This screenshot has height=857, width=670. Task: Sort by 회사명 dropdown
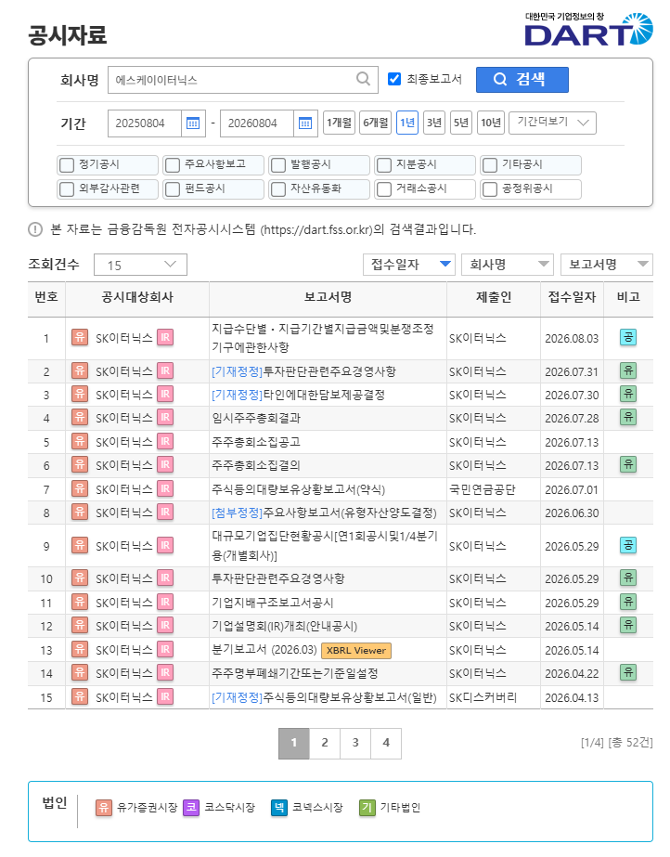(x=508, y=265)
